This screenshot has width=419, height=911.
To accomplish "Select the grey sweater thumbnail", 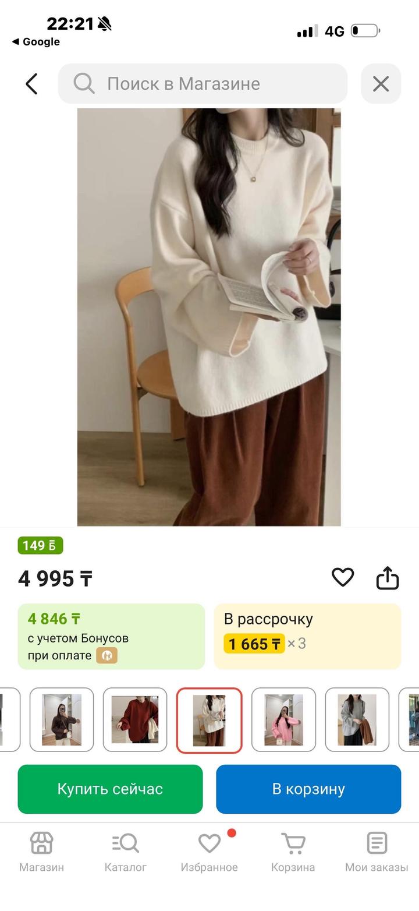I will (357, 720).
